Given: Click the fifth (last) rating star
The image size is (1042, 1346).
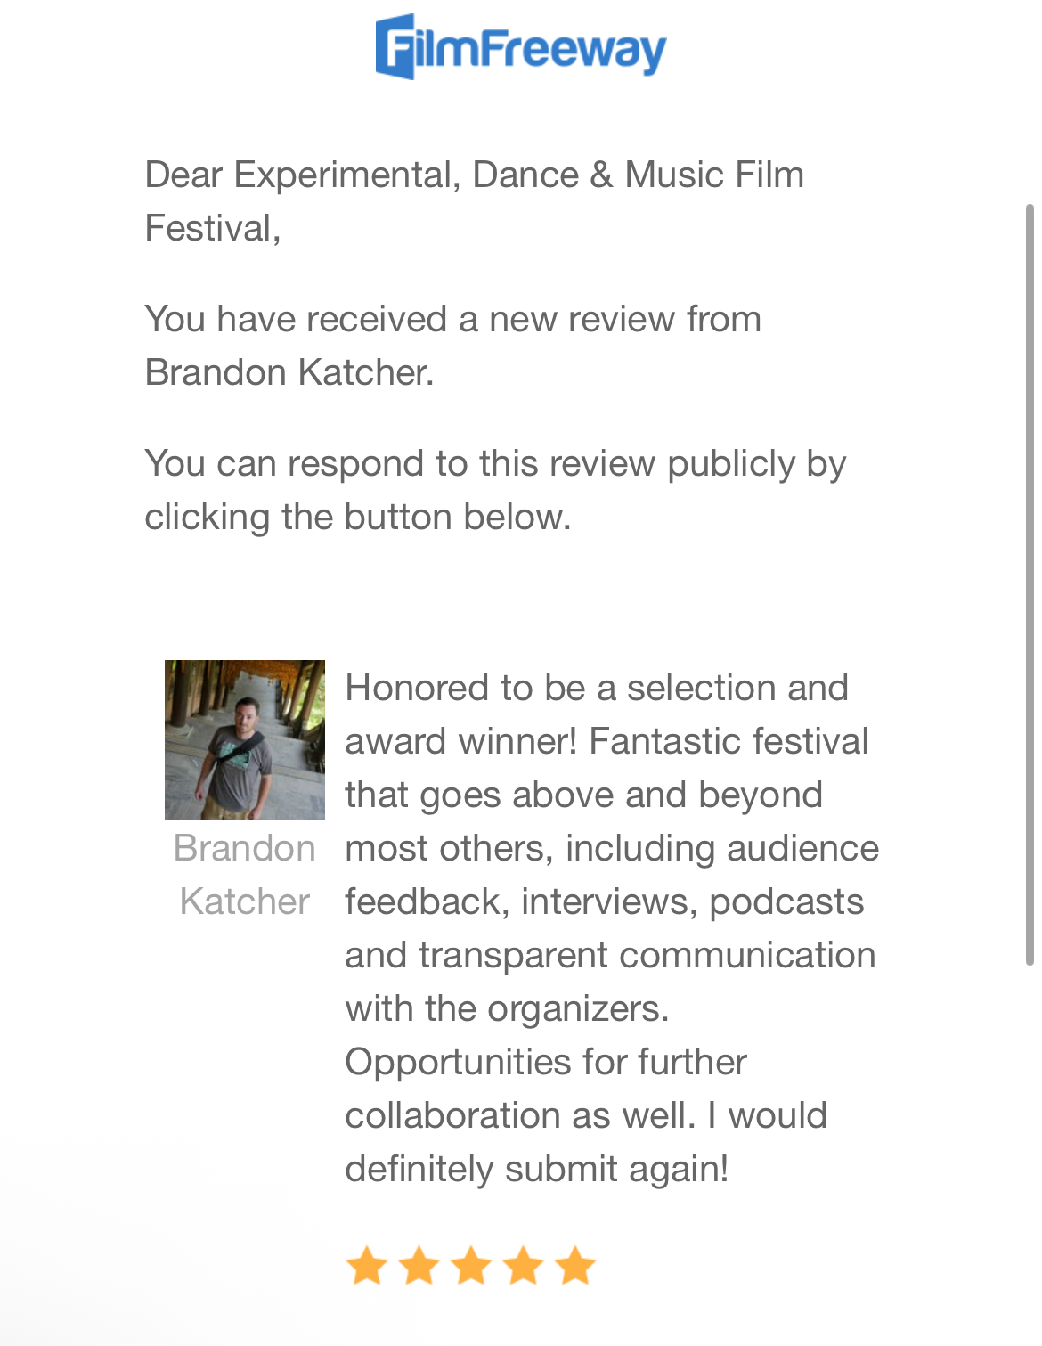Looking at the screenshot, I should [x=575, y=1265].
